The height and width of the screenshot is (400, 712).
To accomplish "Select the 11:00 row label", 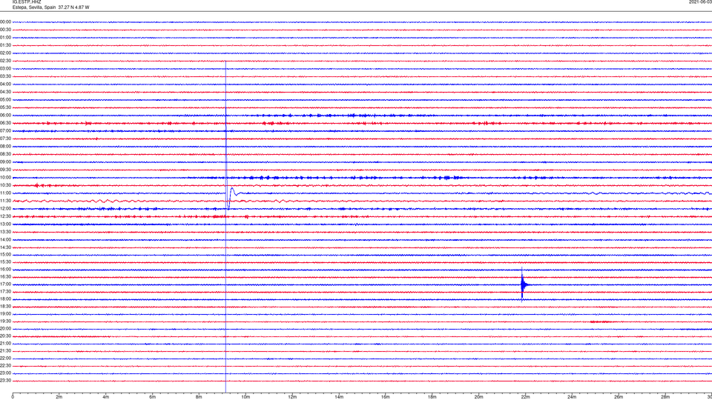I will click(5, 193).
